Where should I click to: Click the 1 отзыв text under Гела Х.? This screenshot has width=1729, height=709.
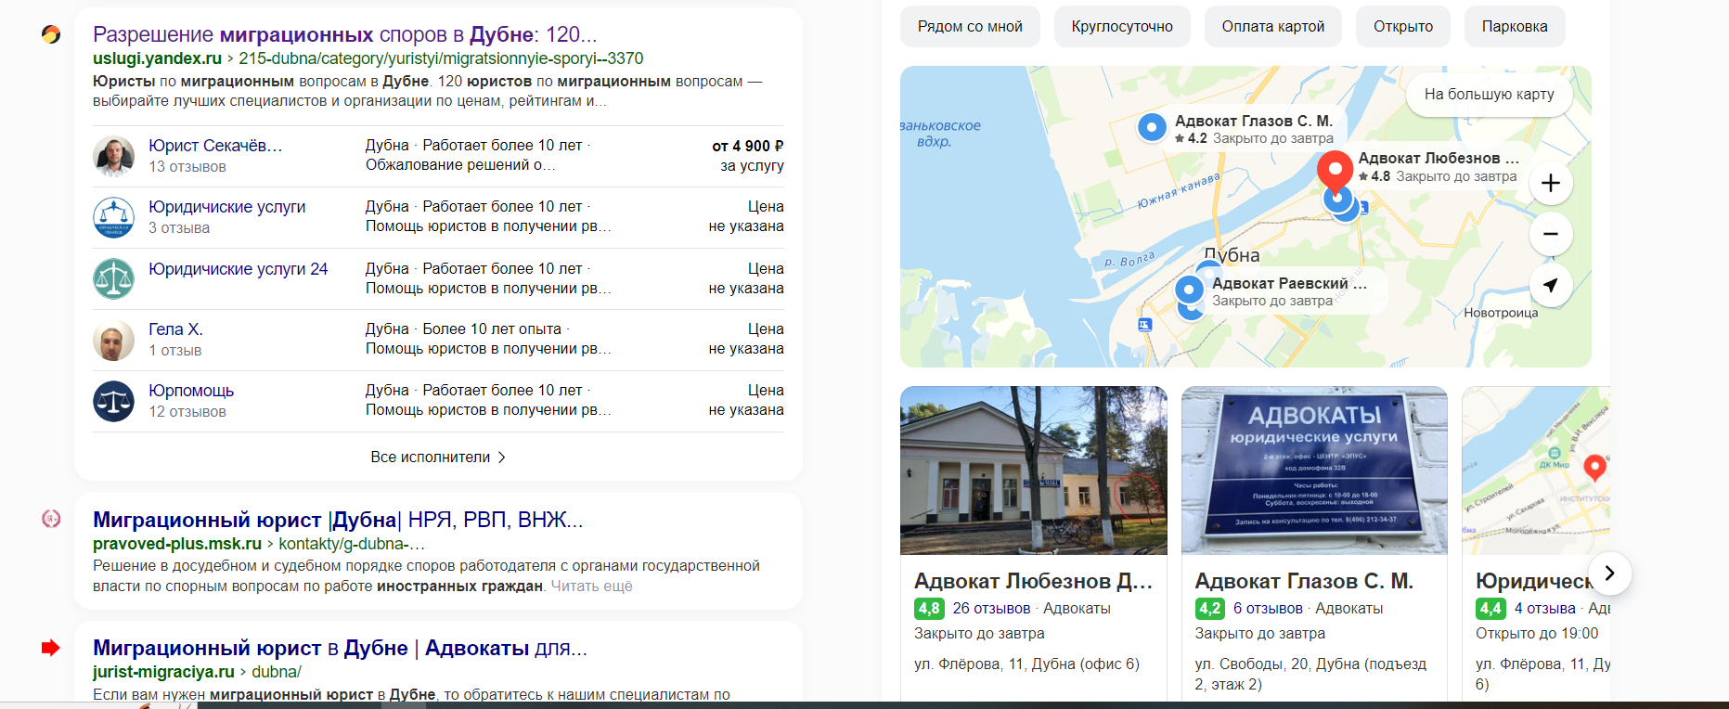pyautogui.click(x=175, y=351)
